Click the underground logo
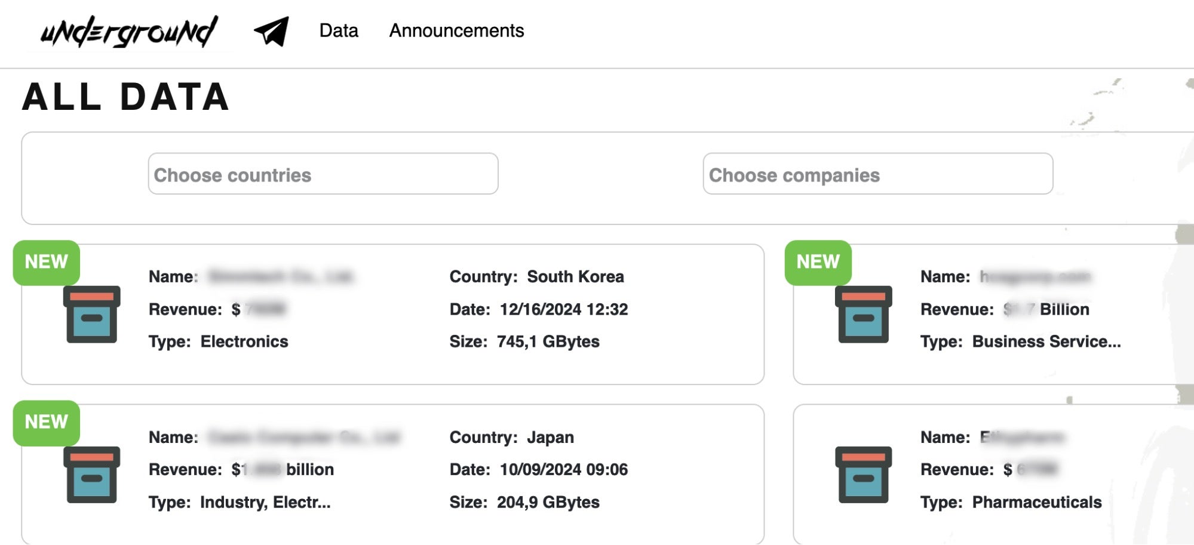 click(128, 32)
